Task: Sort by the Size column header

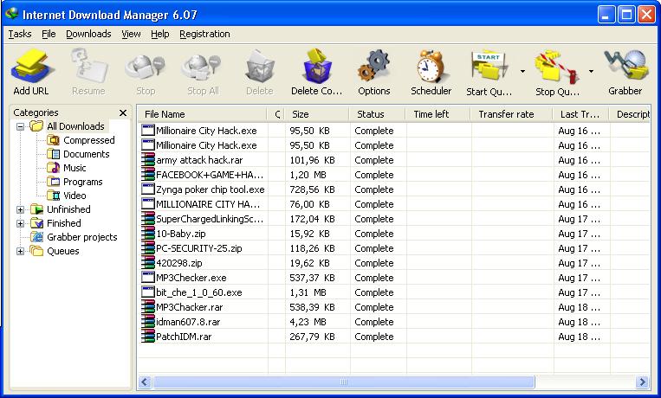Action: click(317, 114)
